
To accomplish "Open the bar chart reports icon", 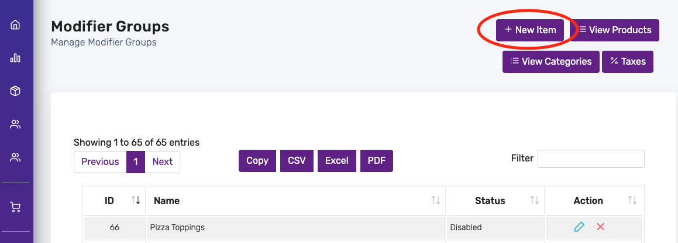I will coord(15,58).
